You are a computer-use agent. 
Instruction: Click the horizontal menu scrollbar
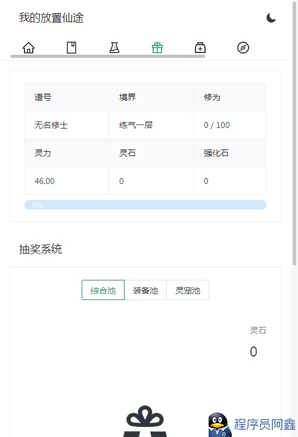coord(108,57)
